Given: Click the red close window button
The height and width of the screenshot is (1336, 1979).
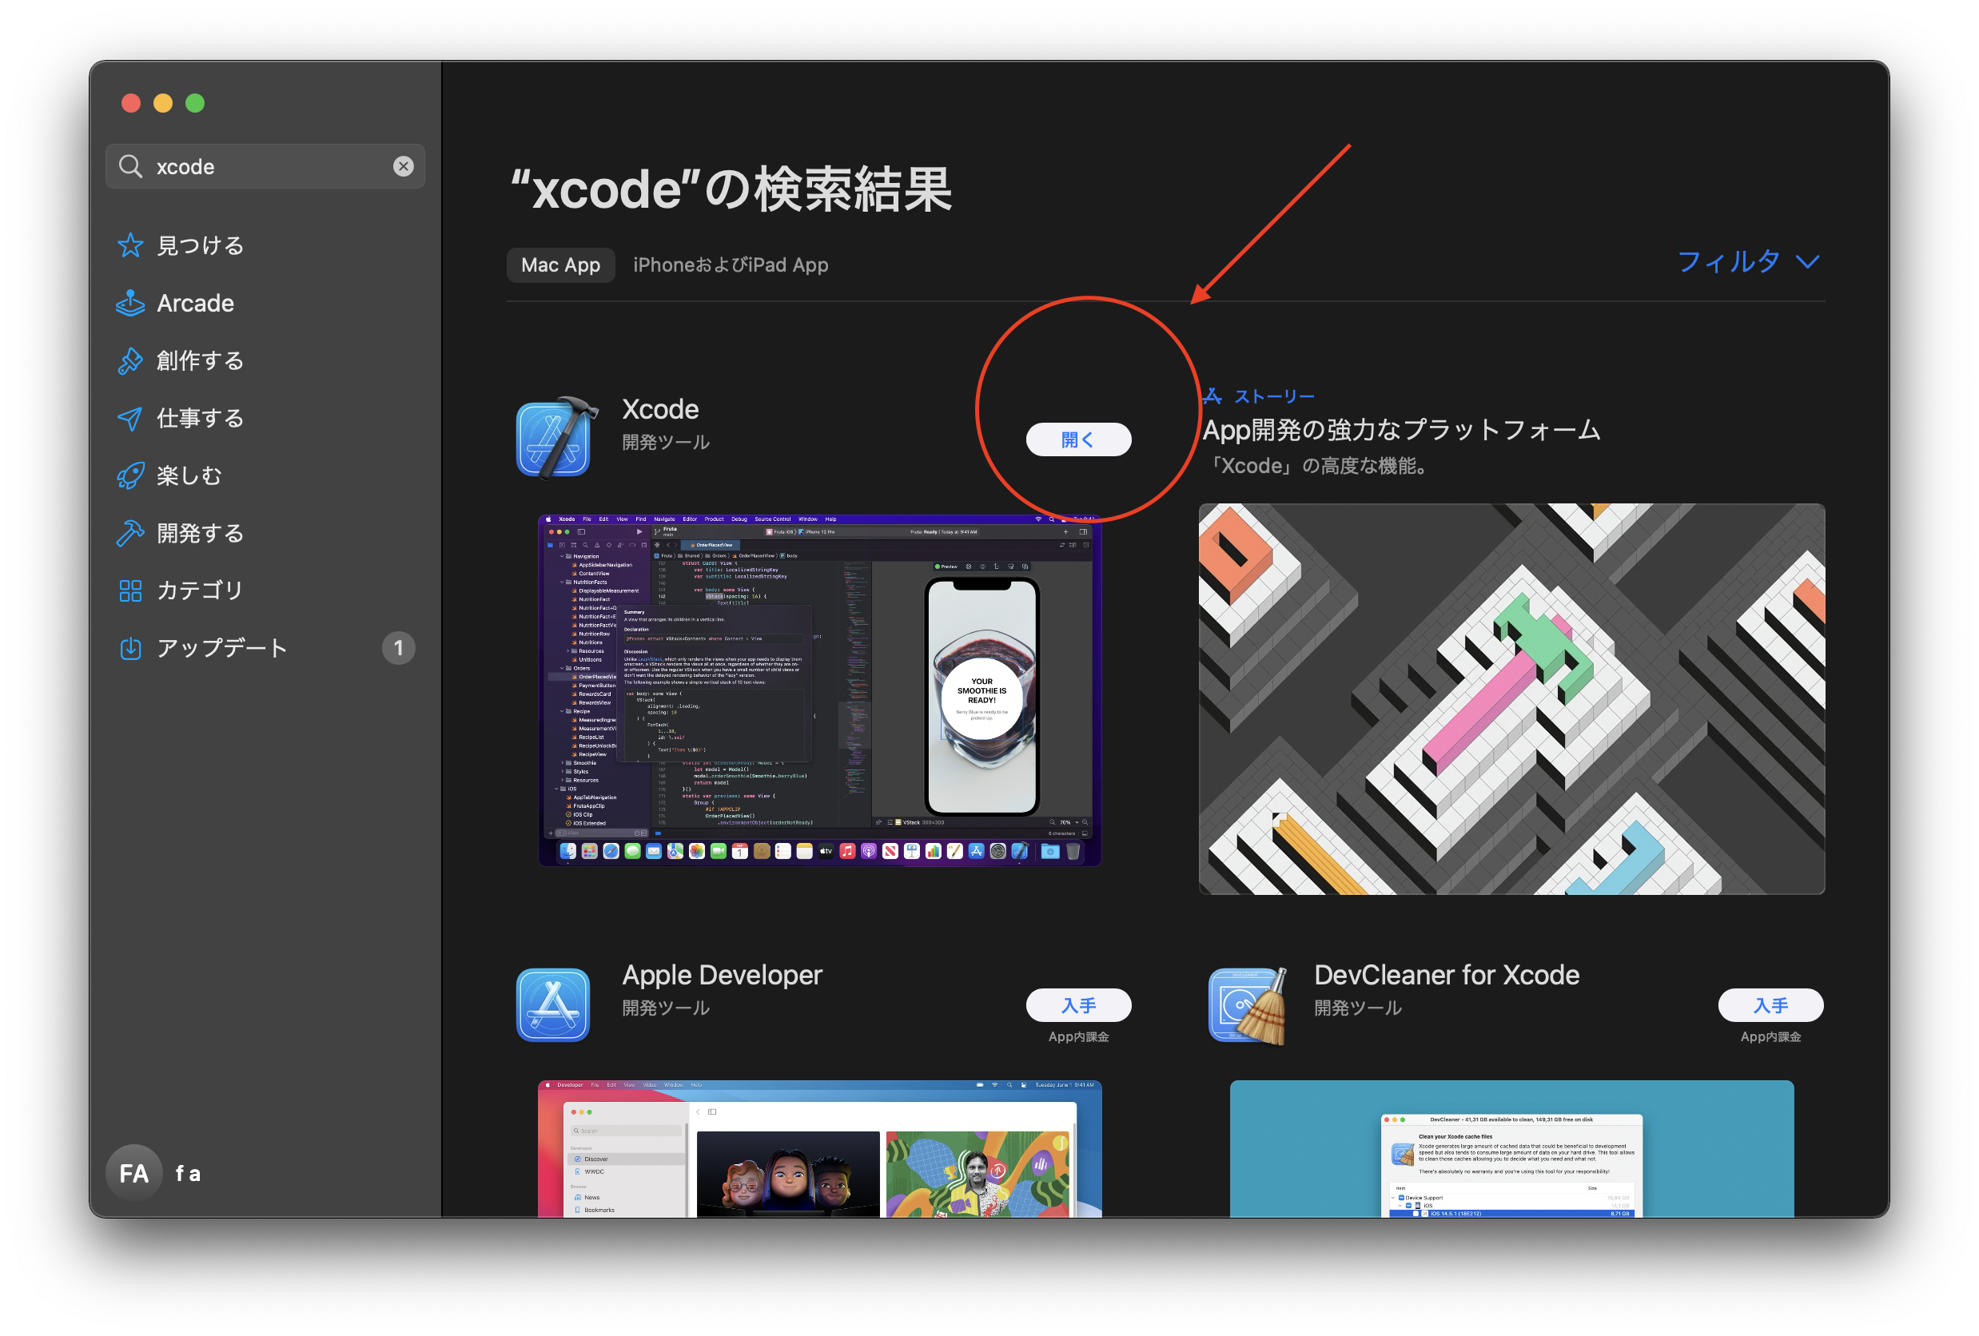Looking at the screenshot, I should (131, 103).
